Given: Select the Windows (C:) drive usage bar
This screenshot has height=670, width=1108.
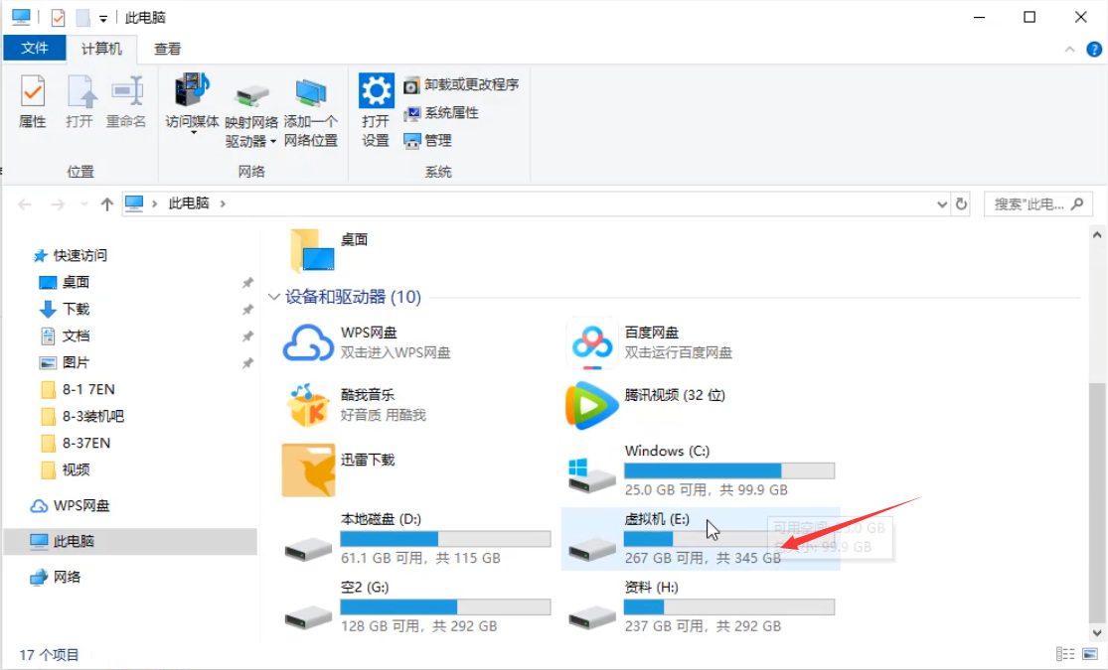Looking at the screenshot, I should point(728,470).
